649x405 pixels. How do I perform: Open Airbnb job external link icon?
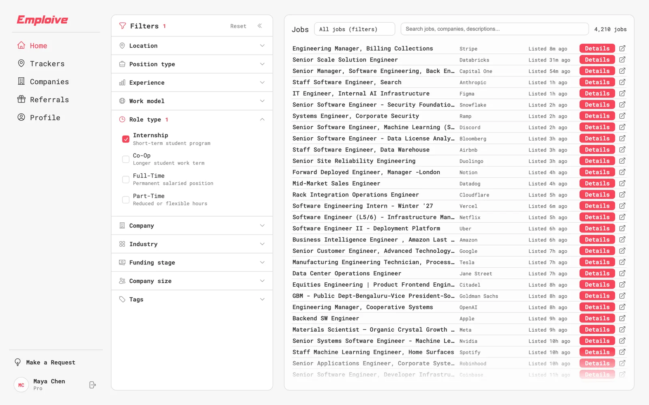tap(622, 150)
